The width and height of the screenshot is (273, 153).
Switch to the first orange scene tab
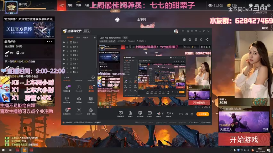(x=70, y=37)
